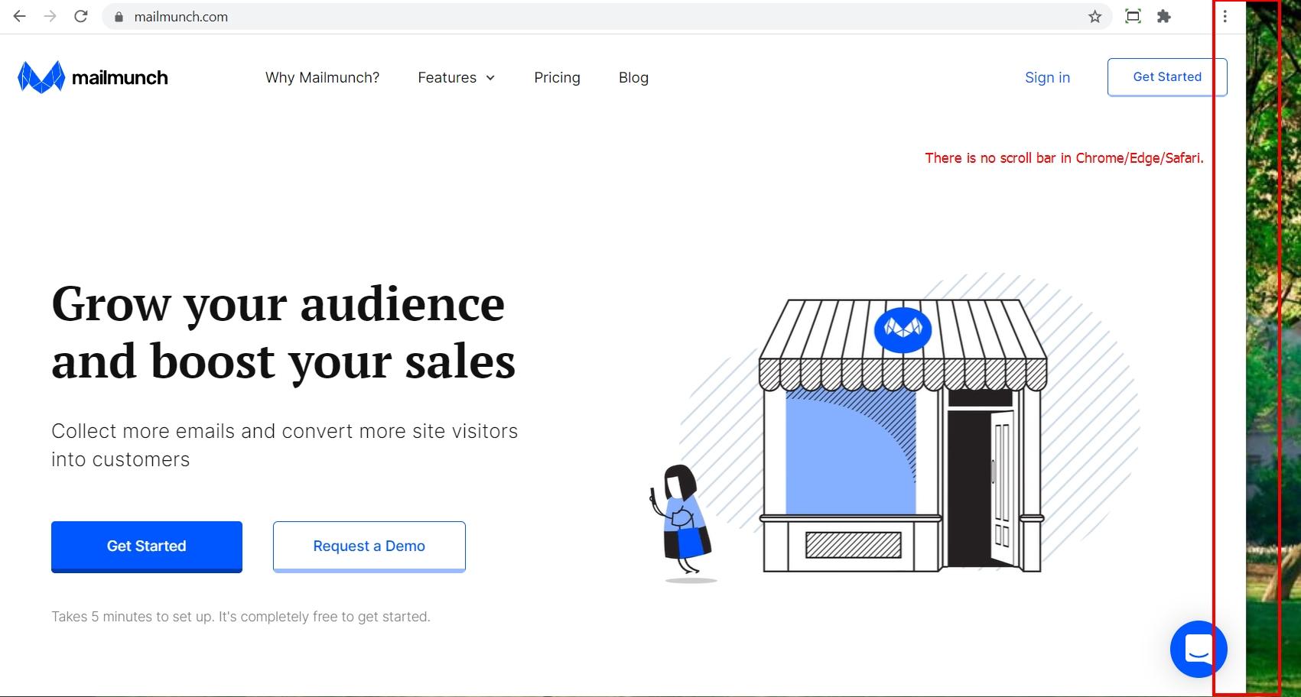Click the blue Get Started hero button
The width and height of the screenshot is (1301, 697).
point(147,546)
